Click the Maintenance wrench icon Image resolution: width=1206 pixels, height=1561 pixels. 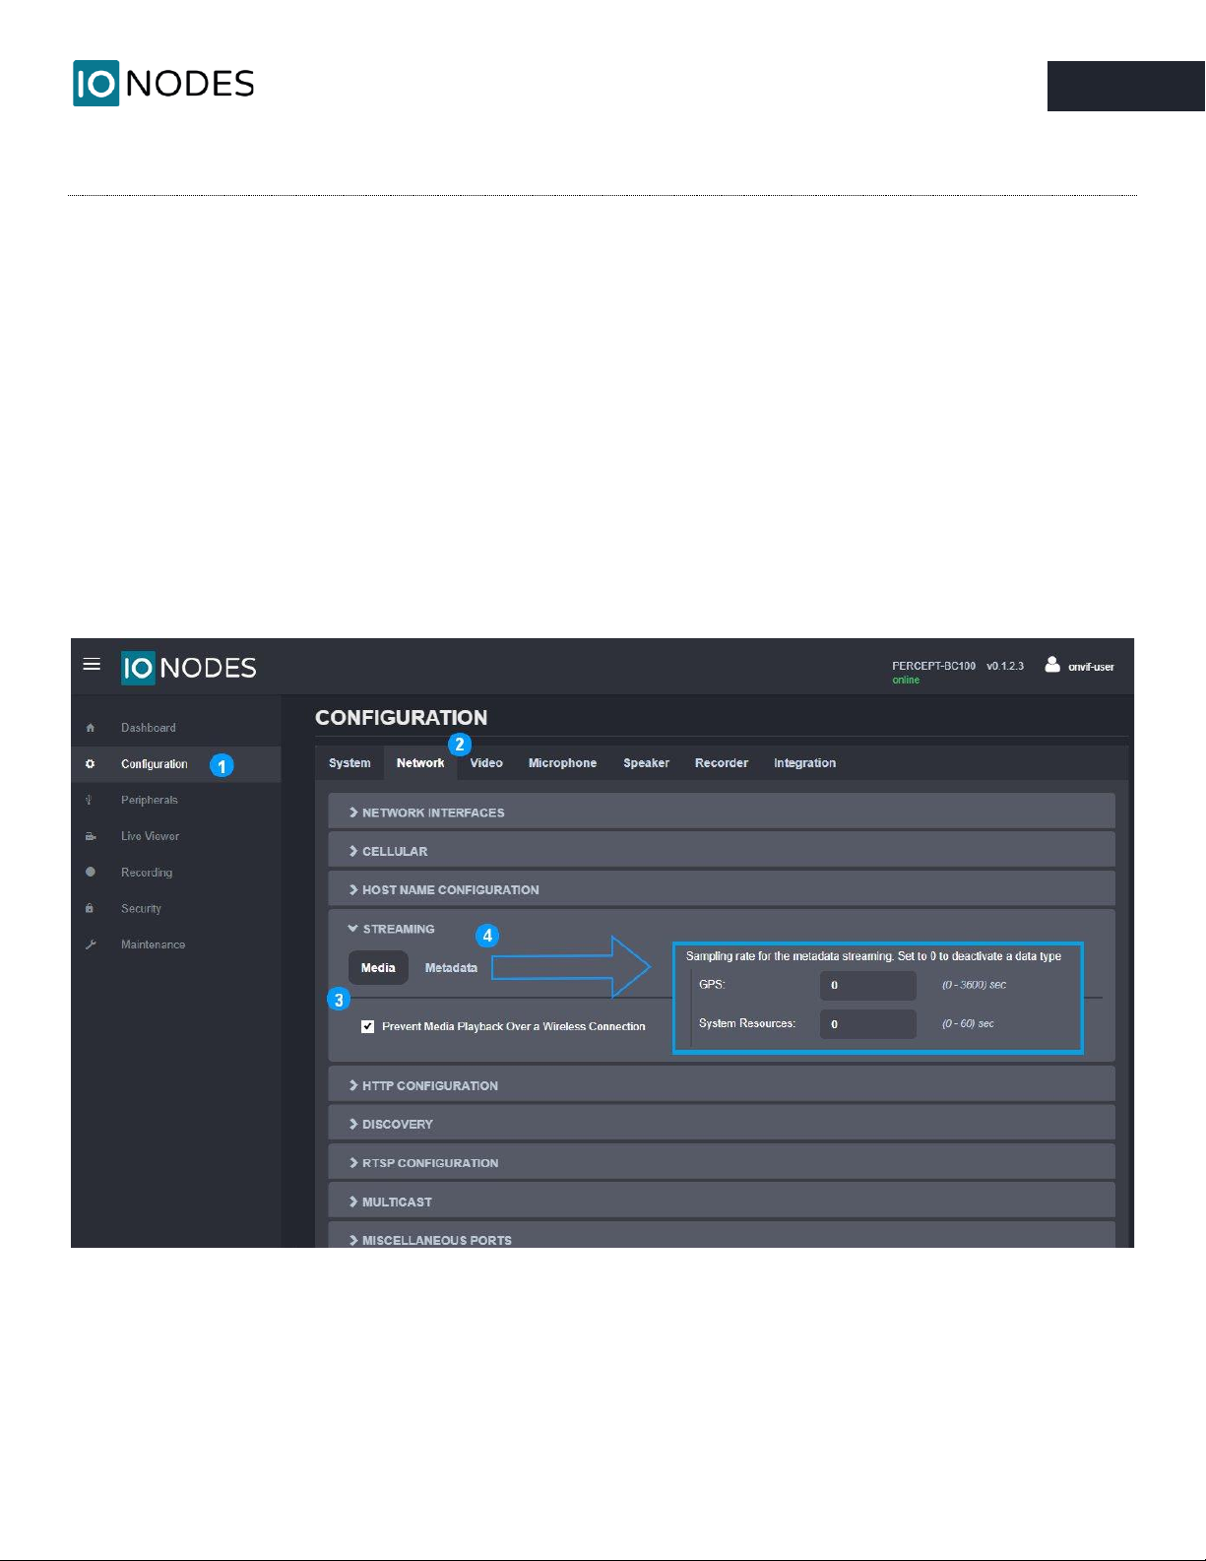tap(91, 944)
